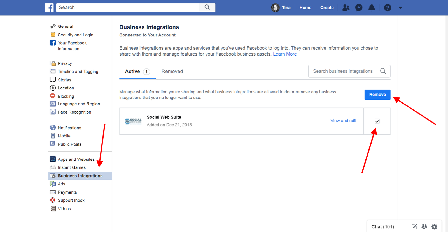This screenshot has height=232, width=448.
Task: Open the Messenger icon
Action: point(359,8)
